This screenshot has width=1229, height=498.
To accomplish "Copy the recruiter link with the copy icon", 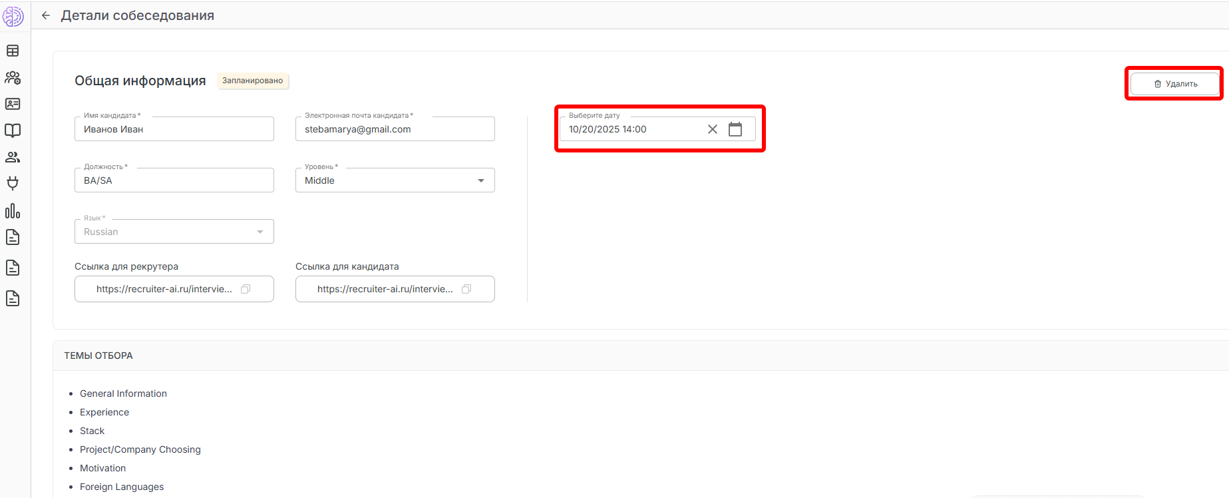I will click(246, 289).
